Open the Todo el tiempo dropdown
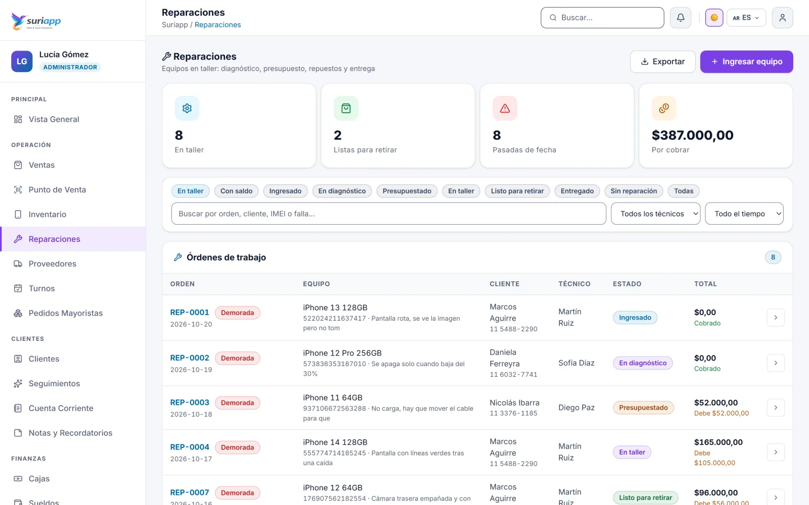The image size is (809, 505). [x=744, y=214]
